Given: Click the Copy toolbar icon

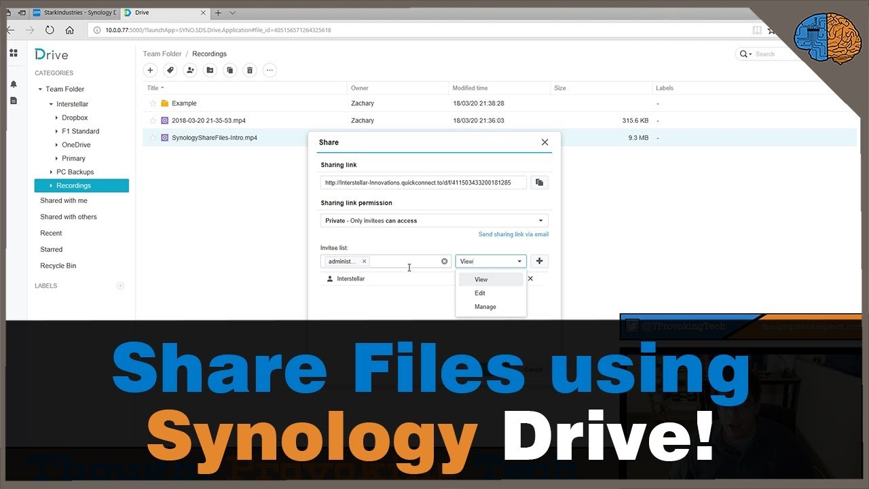Looking at the screenshot, I should (x=229, y=70).
